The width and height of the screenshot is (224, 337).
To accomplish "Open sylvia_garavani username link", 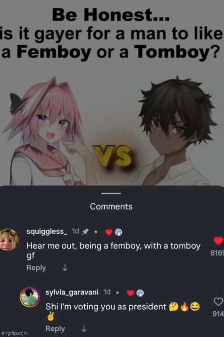I will tap(72, 292).
